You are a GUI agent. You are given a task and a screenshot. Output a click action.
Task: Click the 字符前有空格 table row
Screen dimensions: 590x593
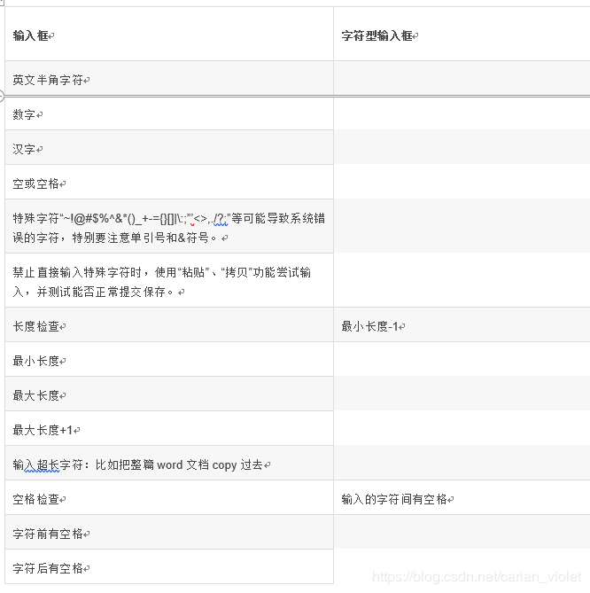(50, 534)
